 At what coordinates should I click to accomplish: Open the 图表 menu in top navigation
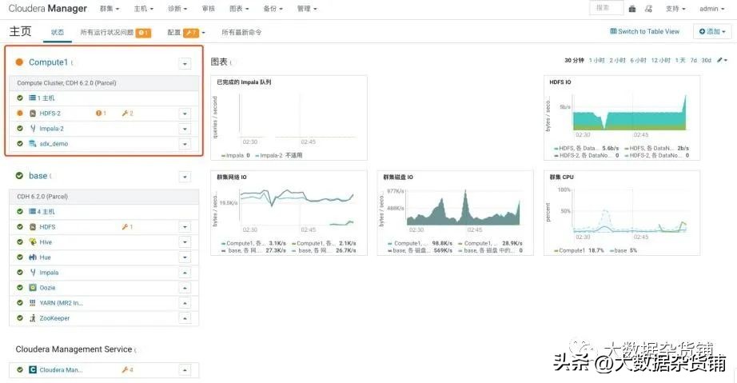pyautogui.click(x=239, y=9)
